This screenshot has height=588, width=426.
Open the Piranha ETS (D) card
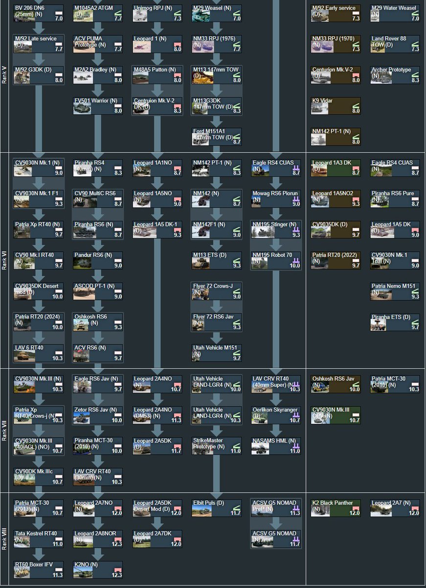(x=395, y=321)
